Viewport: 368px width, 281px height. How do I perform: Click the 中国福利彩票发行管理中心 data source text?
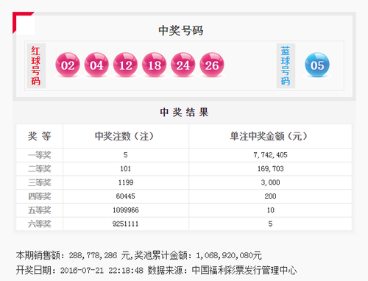(244, 270)
